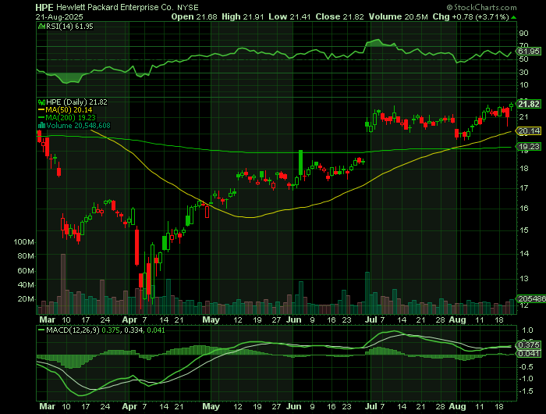This screenshot has height=414, width=546.
Task: Click the RSI(14) legend line icon
Action: point(42,26)
